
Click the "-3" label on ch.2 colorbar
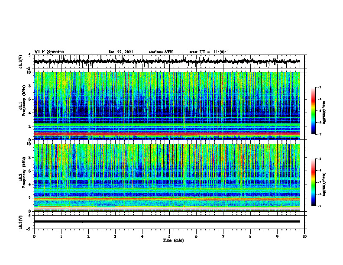tap(319, 159)
